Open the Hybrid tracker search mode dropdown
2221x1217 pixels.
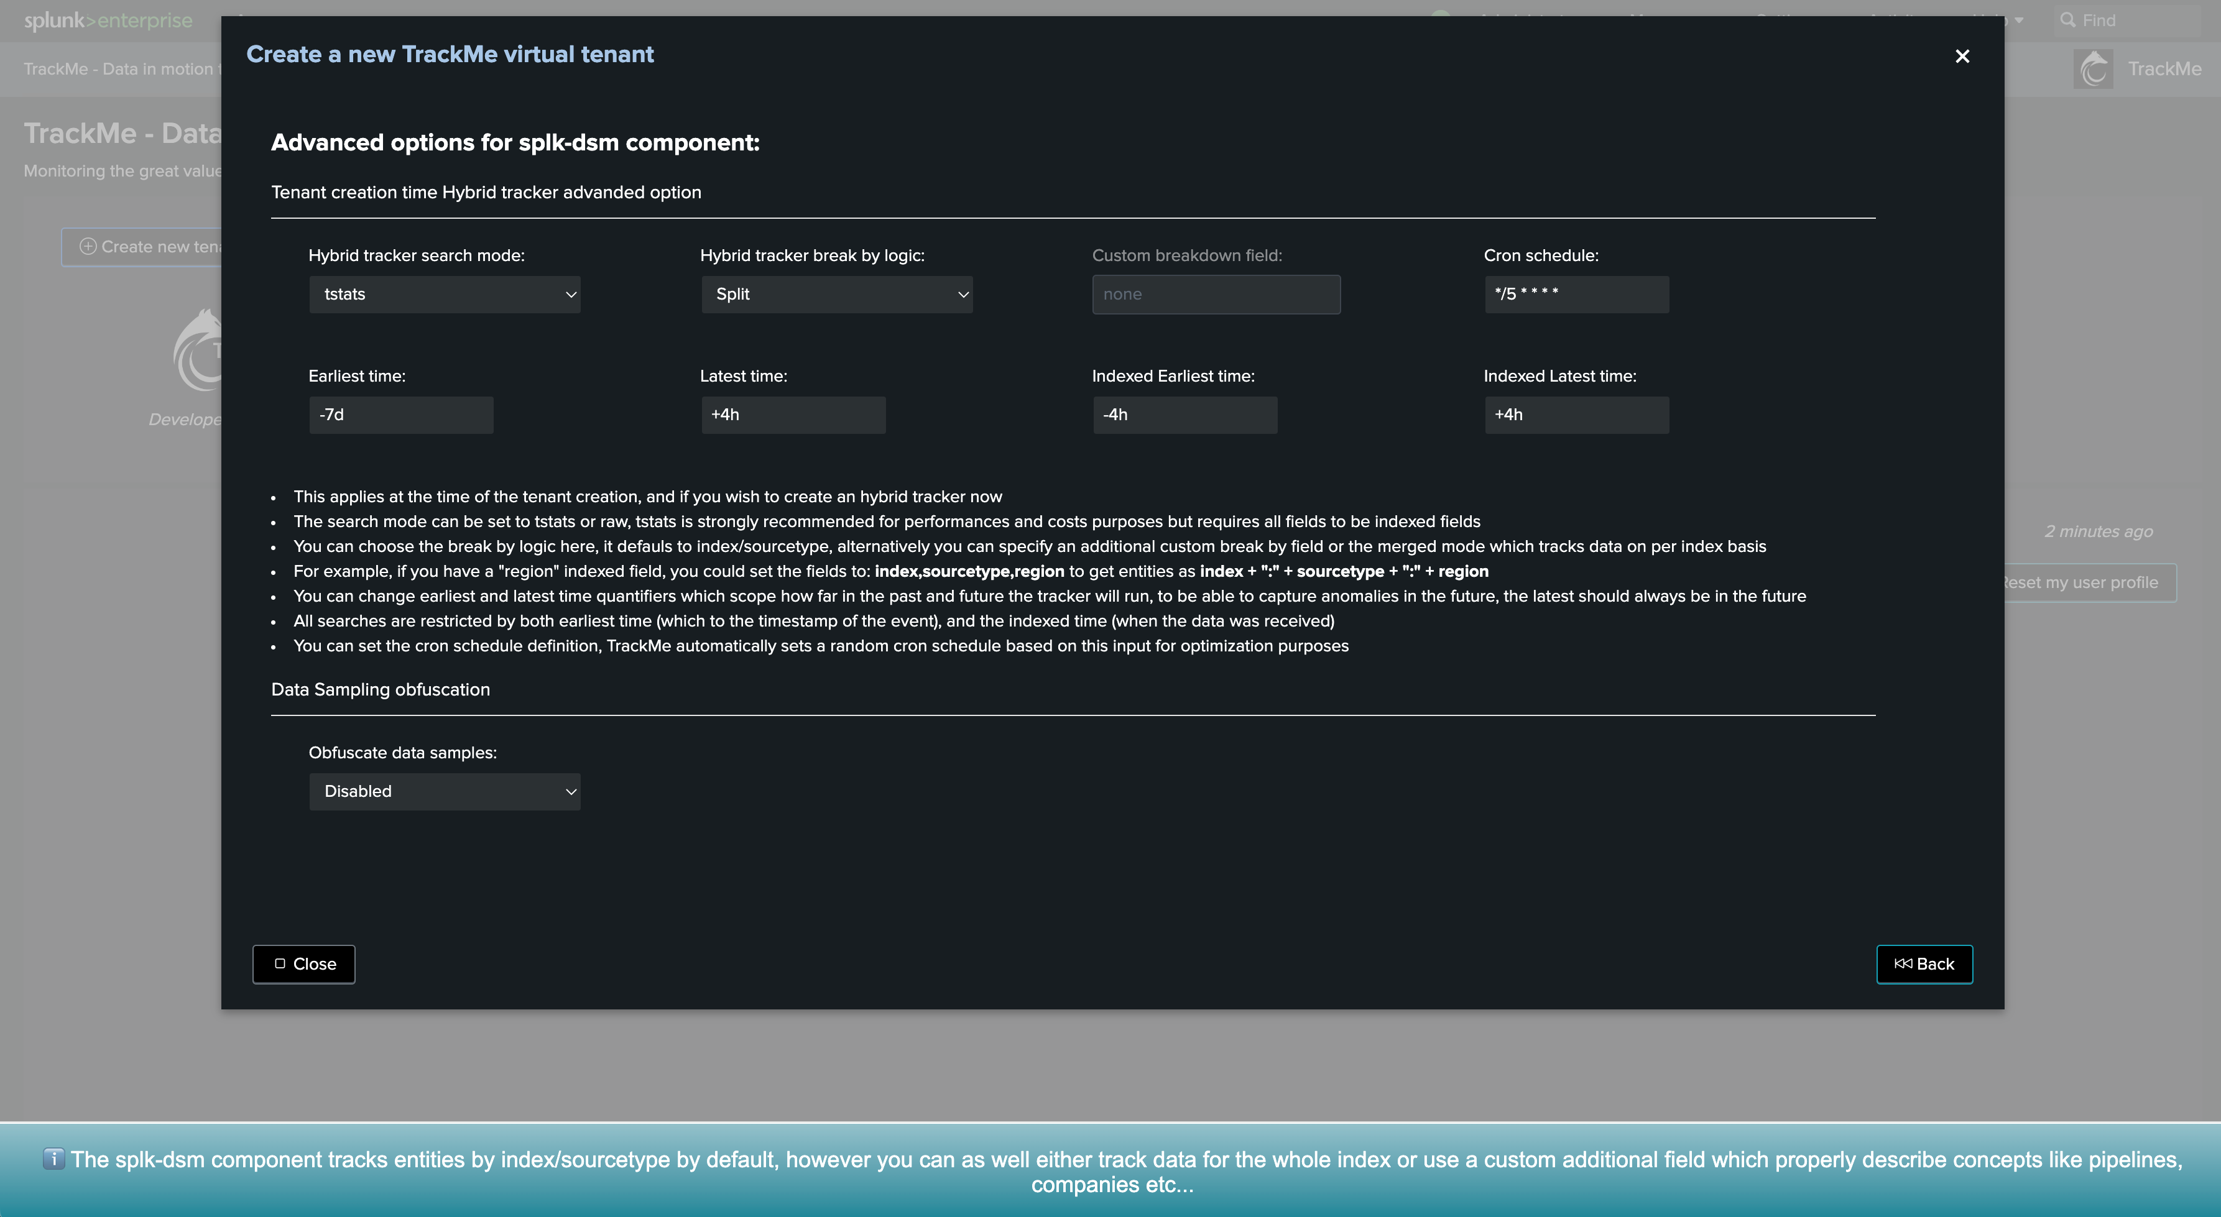(445, 295)
